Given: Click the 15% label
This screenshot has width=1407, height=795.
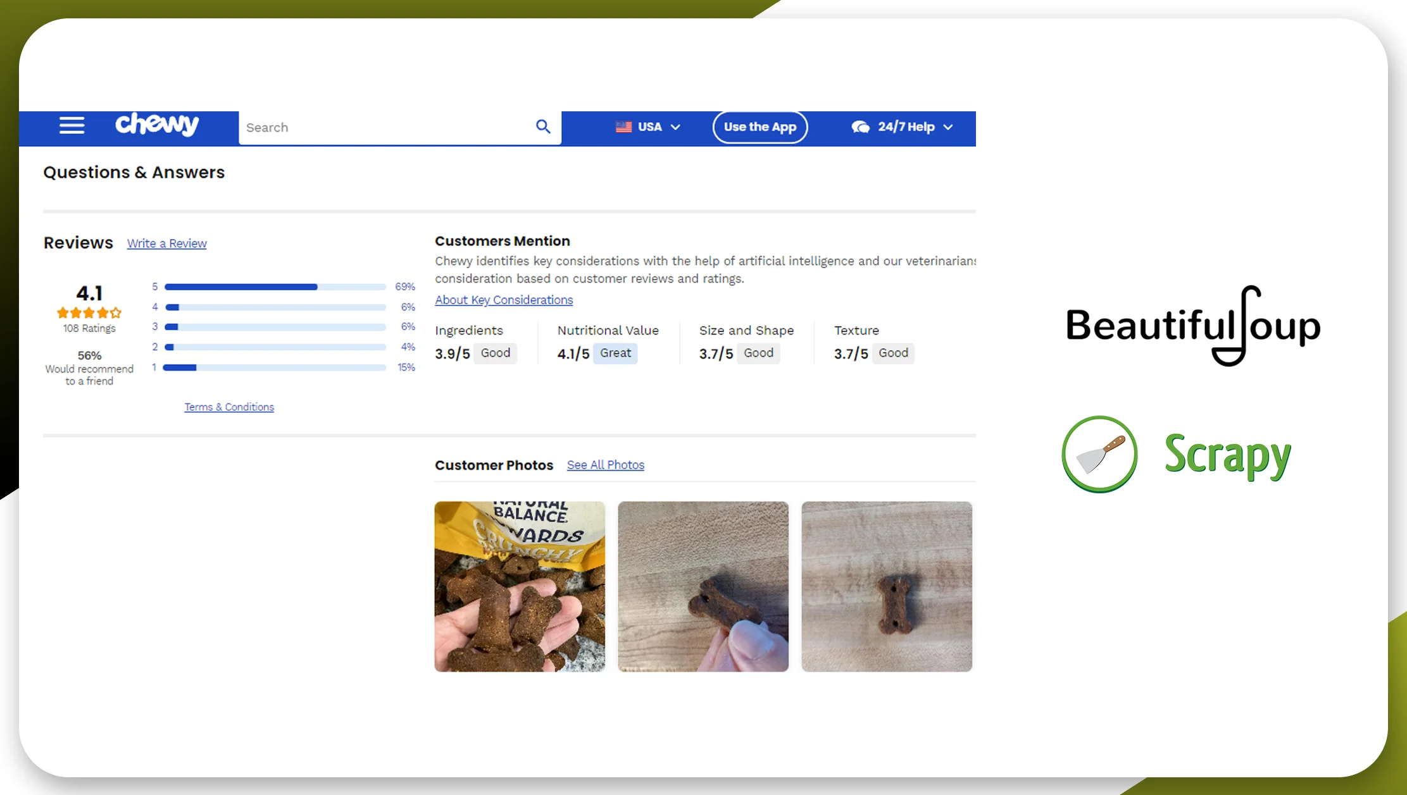Looking at the screenshot, I should [406, 367].
